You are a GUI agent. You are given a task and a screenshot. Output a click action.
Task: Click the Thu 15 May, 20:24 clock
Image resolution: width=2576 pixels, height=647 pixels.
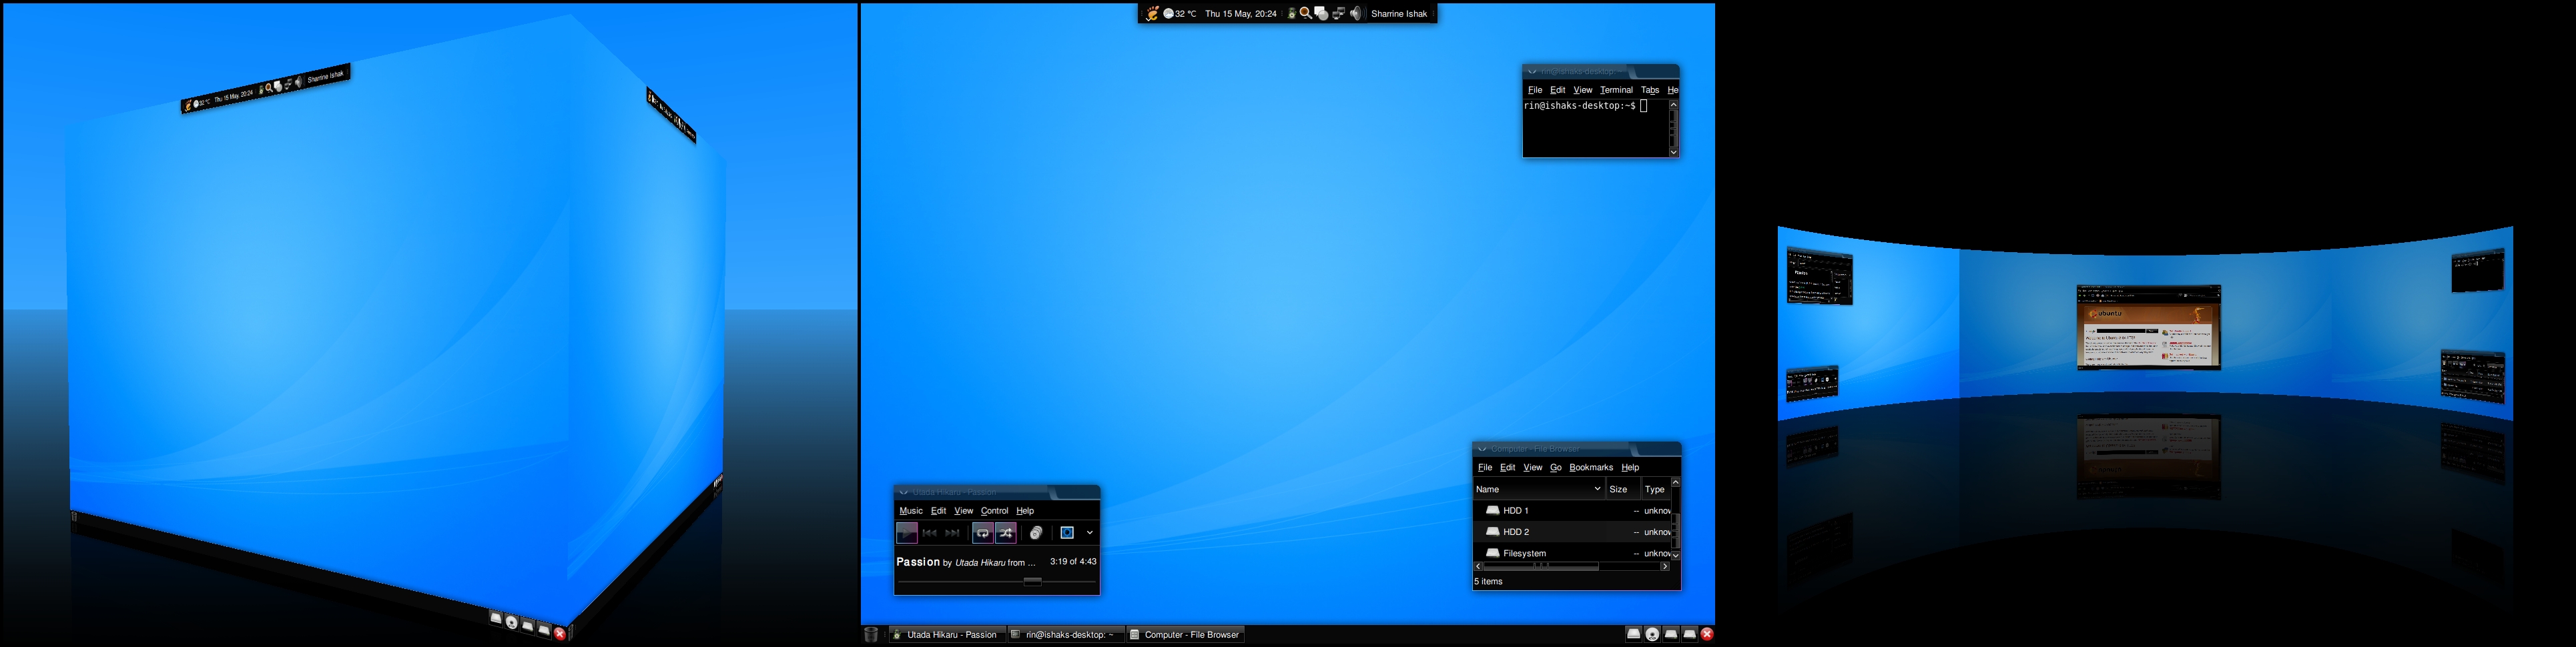(x=1241, y=14)
